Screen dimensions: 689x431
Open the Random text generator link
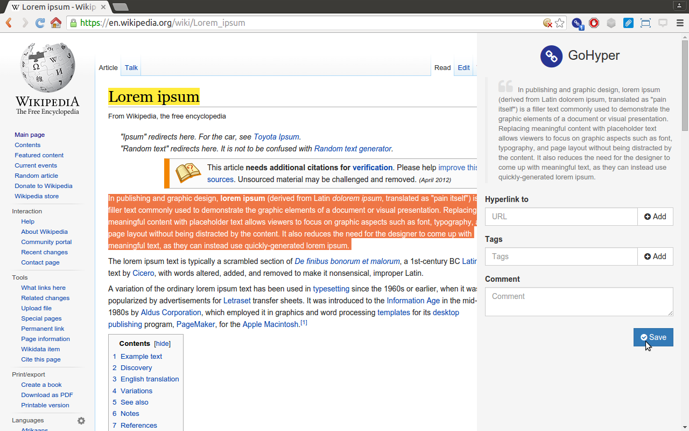(x=353, y=149)
